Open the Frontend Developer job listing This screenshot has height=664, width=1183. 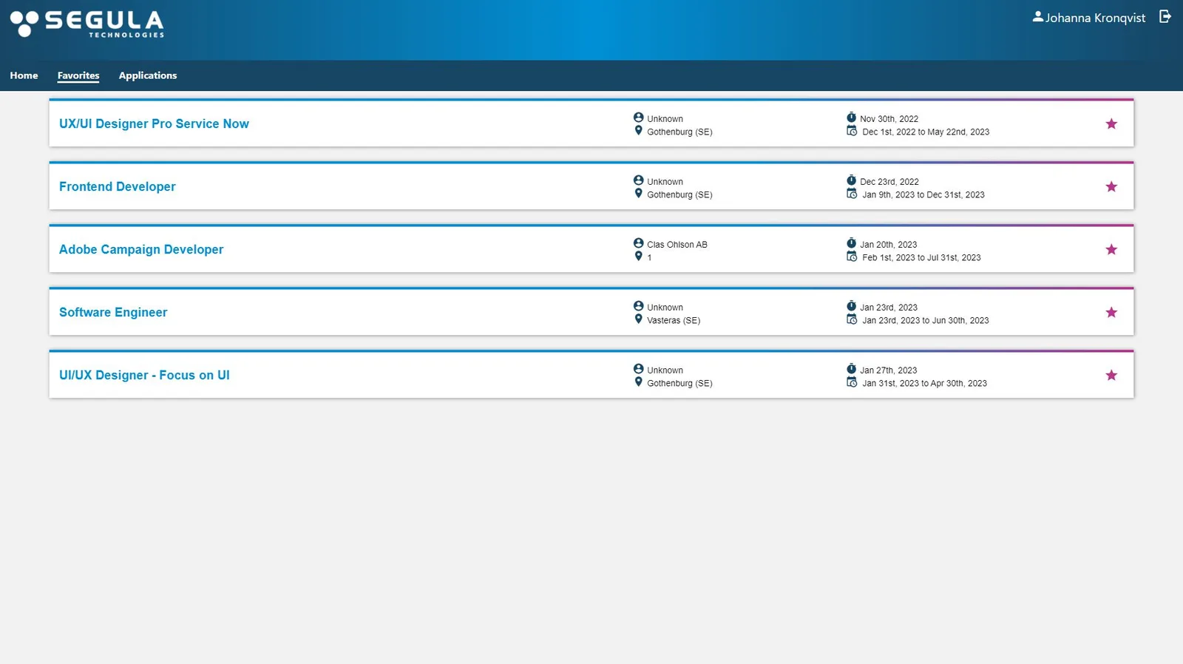[118, 186]
